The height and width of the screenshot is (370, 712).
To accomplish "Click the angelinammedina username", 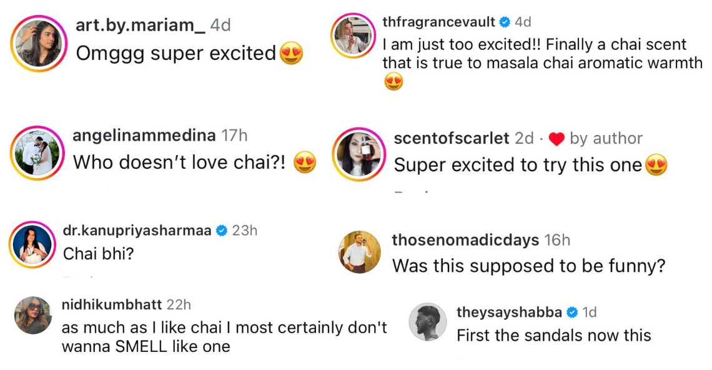I will click(144, 135).
